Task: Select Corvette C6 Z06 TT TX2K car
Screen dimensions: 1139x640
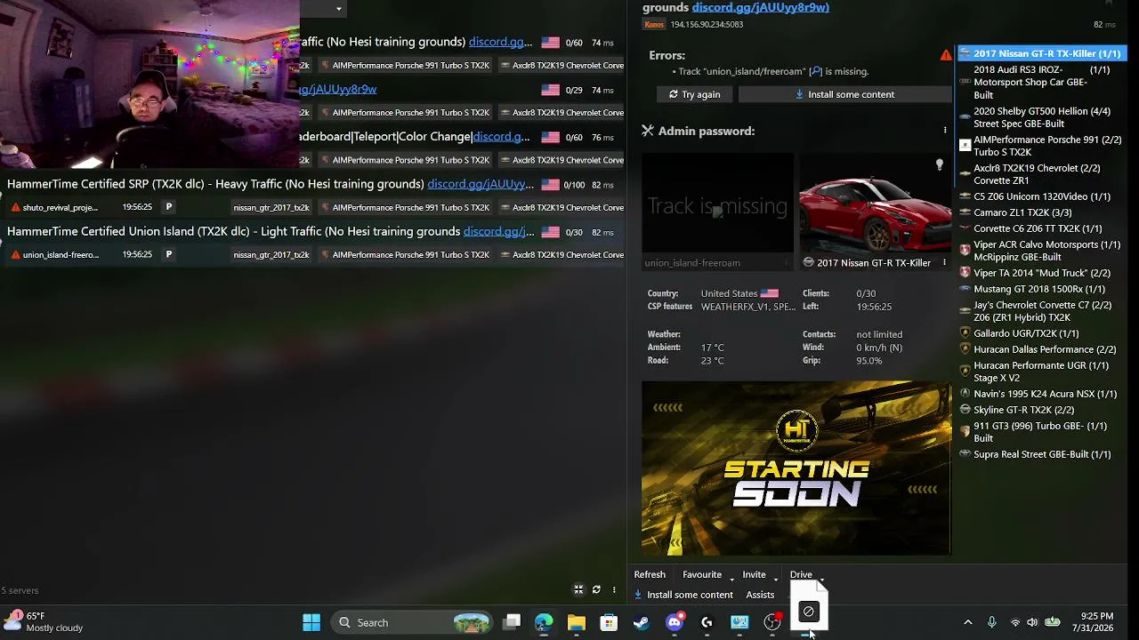Action: pyautogui.click(x=1042, y=228)
